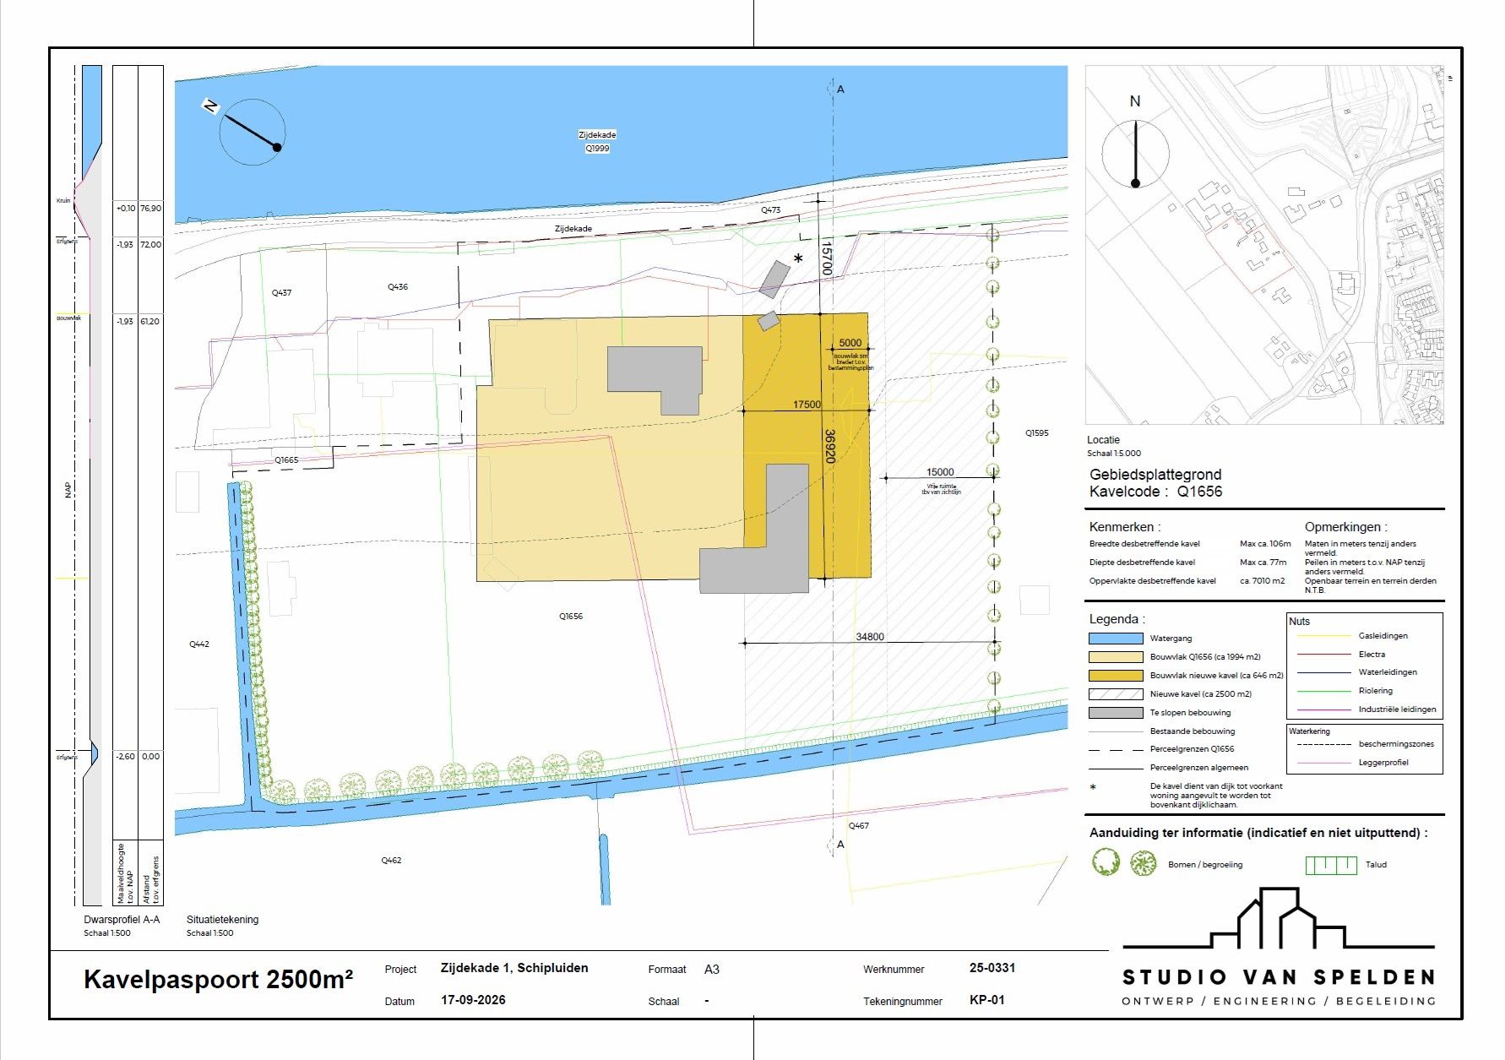
Task: Click the Situatietekening title
Action: point(222,920)
